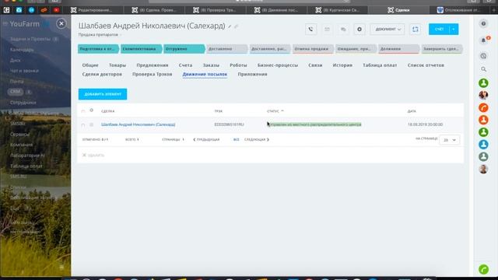Click the green phone button at bottom right
This screenshot has width=498, height=280.
point(483,270)
